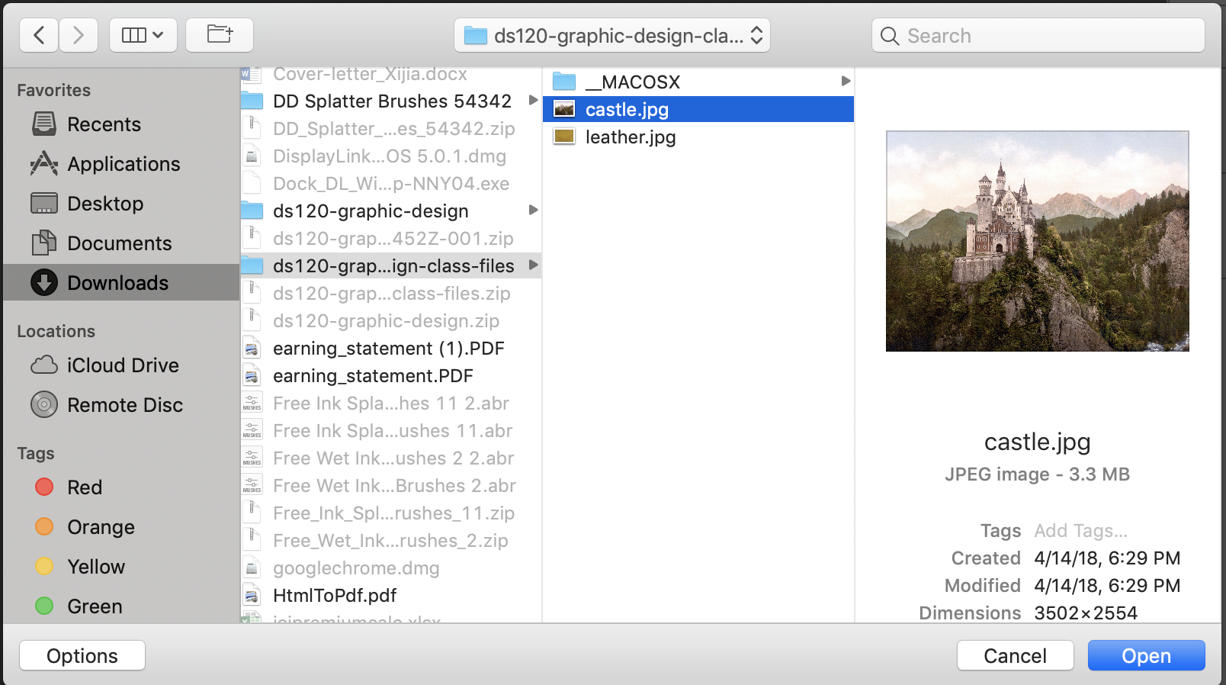The height and width of the screenshot is (685, 1226).
Task: Click greyed ds120-grap...452Z-001.zip file
Action: (x=390, y=239)
